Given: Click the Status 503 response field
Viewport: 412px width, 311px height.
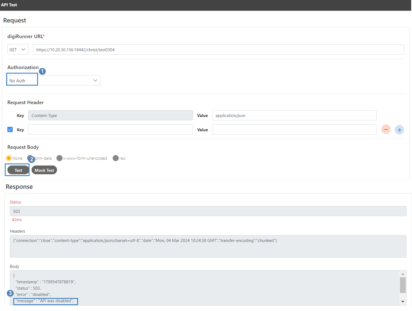Looking at the screenshot, I should click(208, 211).
